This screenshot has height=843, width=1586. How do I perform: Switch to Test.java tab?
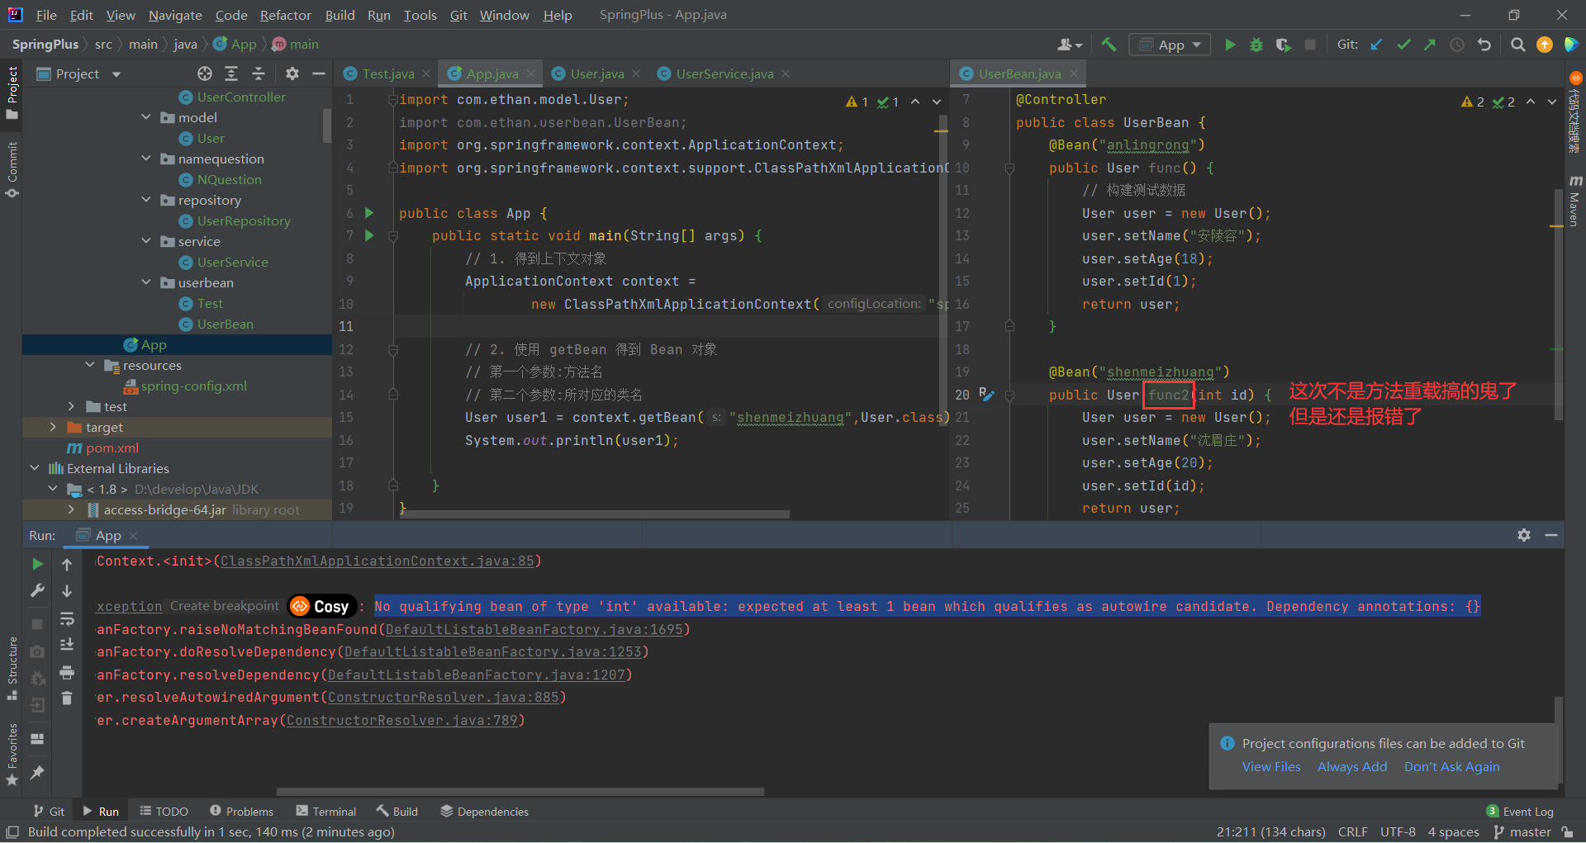(x=387, y=73)
